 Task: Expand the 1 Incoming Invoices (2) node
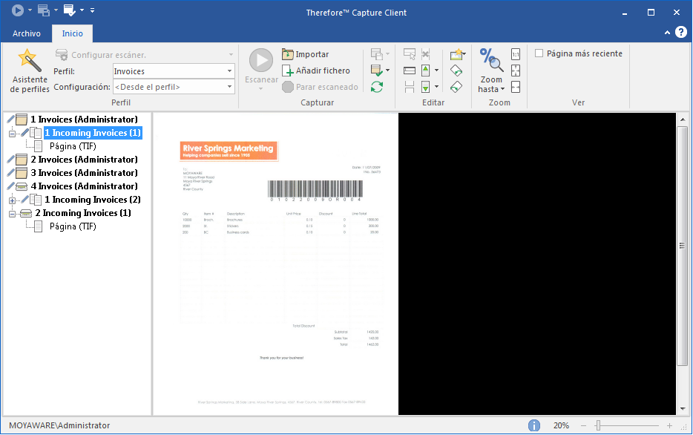pos(13,200)
